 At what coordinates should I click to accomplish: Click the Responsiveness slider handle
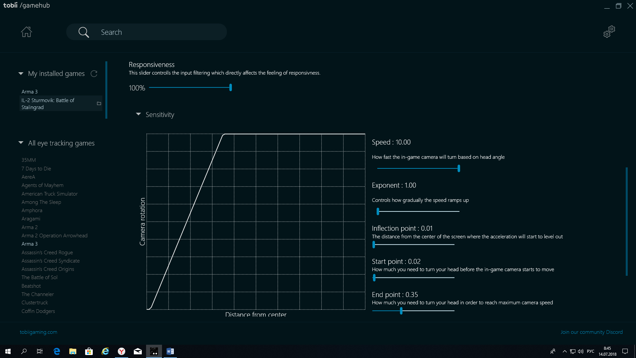231,88
